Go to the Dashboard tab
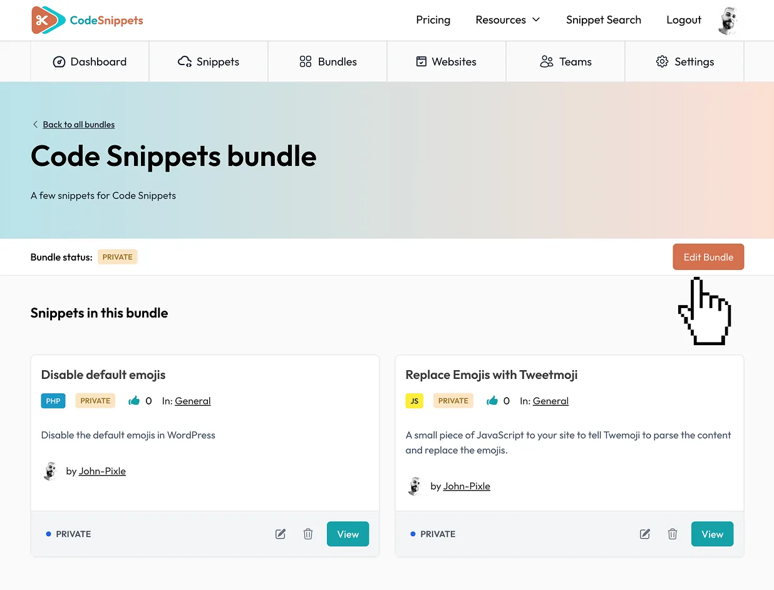The height and width of the screenshot is (590, 774). (x=90, y=61)
